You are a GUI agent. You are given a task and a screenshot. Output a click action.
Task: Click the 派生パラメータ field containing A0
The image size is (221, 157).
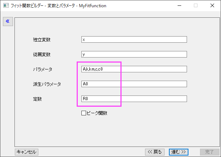tap(134, 84)
